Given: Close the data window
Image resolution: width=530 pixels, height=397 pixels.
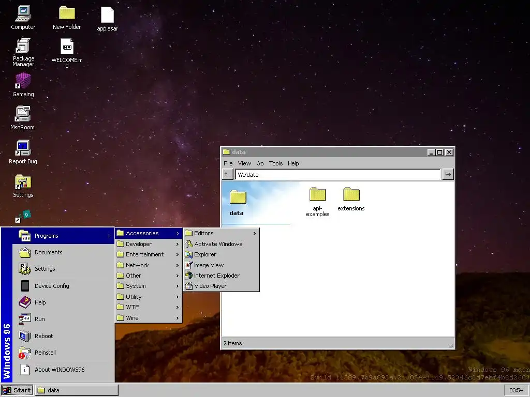Looking at the screenshot, I should tap(449, 152).
